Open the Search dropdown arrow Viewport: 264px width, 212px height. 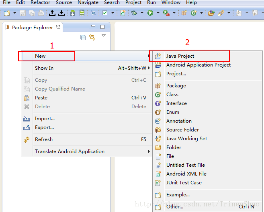tap(229, 13)
